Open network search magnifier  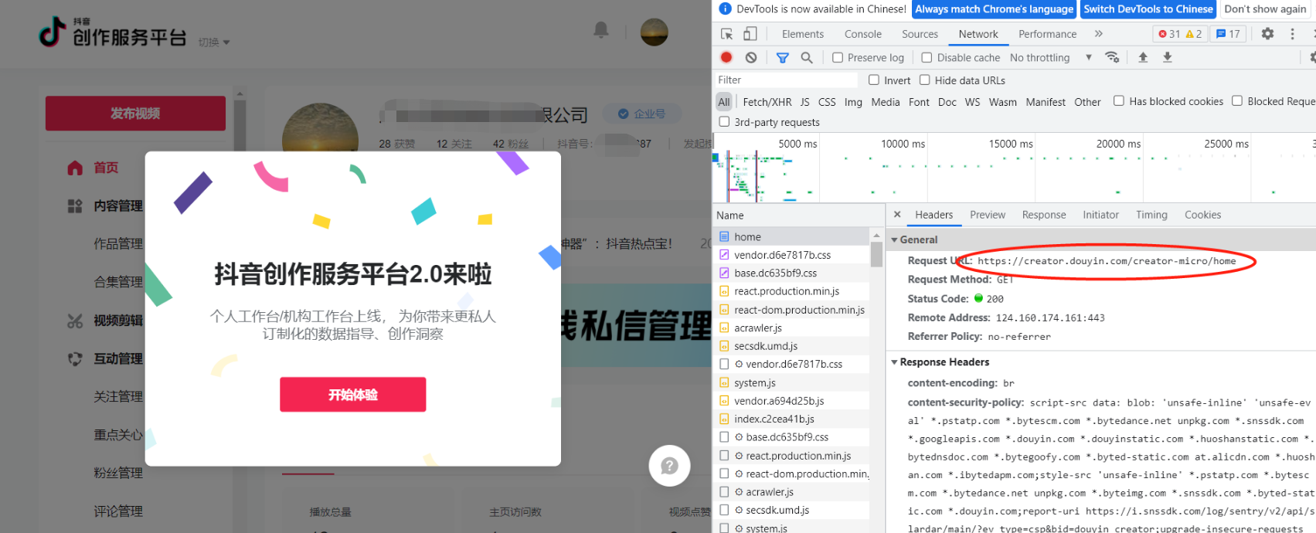point(807,57)
